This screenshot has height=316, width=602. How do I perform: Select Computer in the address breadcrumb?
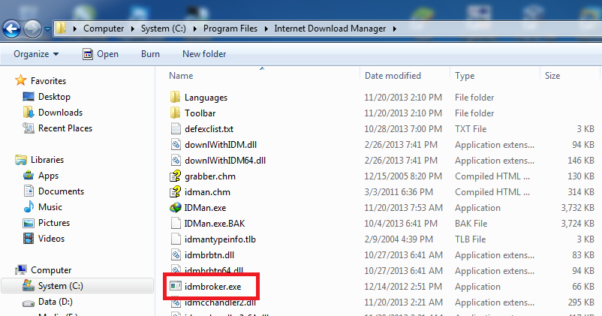coord(104,29)
